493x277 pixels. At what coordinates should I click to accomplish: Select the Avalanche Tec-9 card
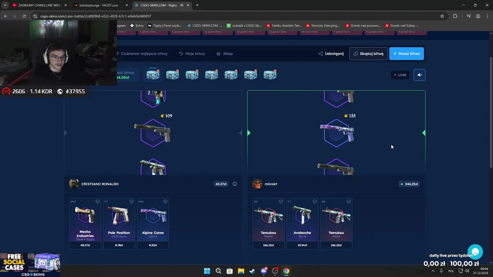click(302, 224)
